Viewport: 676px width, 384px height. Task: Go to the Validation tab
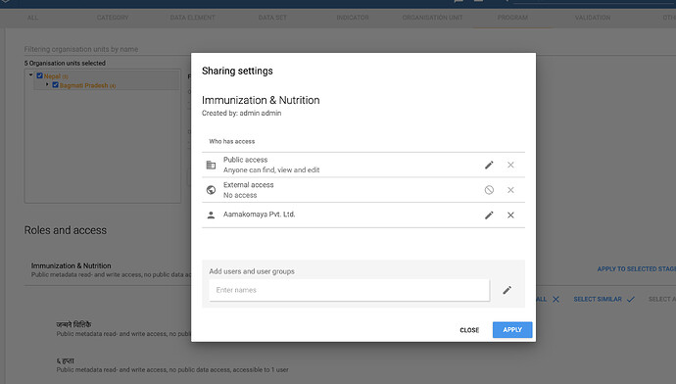593,18
